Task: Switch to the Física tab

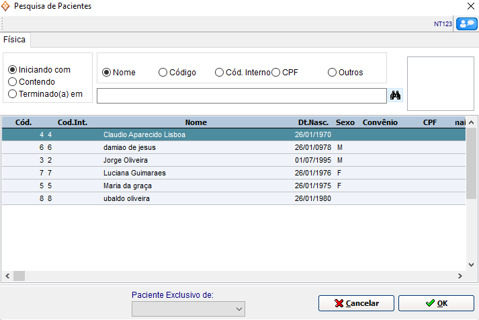Action: coord(14,40)
